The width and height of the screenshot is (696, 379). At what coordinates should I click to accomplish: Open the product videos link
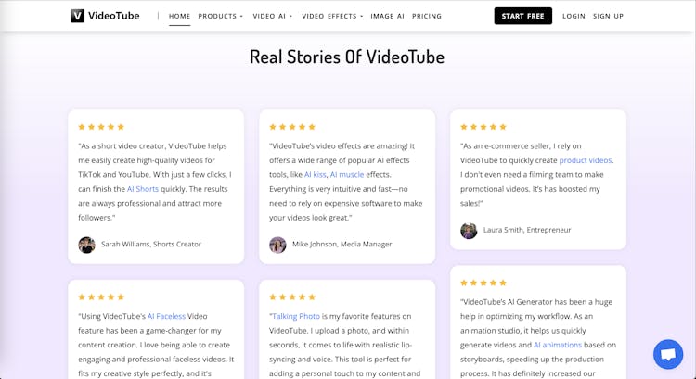(x=585, y=160)
